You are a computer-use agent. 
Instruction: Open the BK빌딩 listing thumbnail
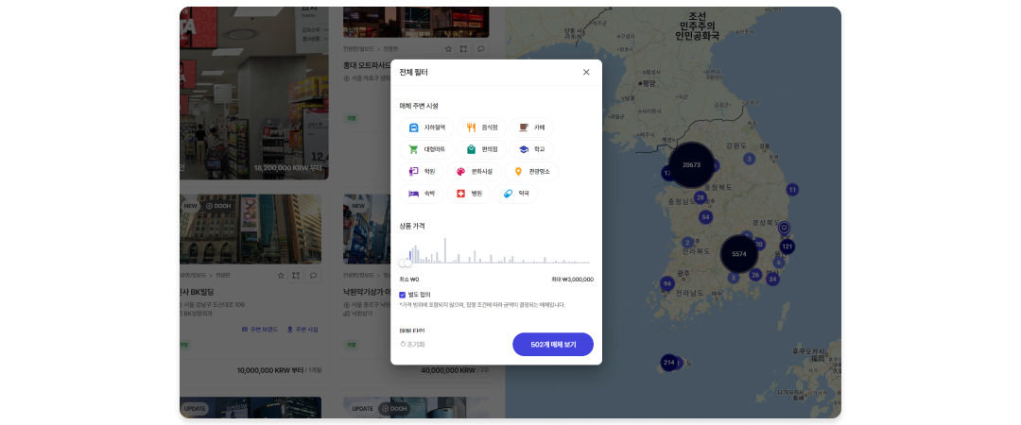coord(251,229)
